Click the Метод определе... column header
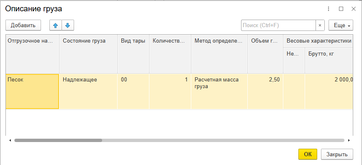The image size is (362, 165). click(x=219, y=54)
